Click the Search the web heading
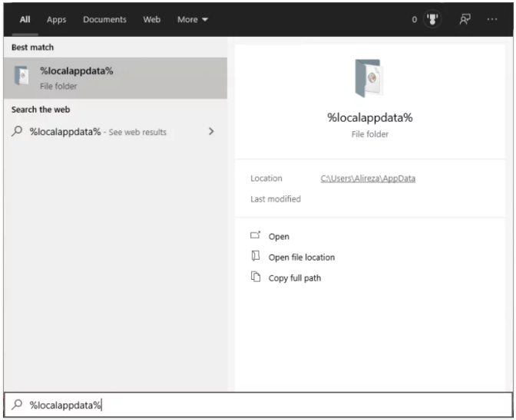Screen dimensions: 516x420 [x=41, y=110]
